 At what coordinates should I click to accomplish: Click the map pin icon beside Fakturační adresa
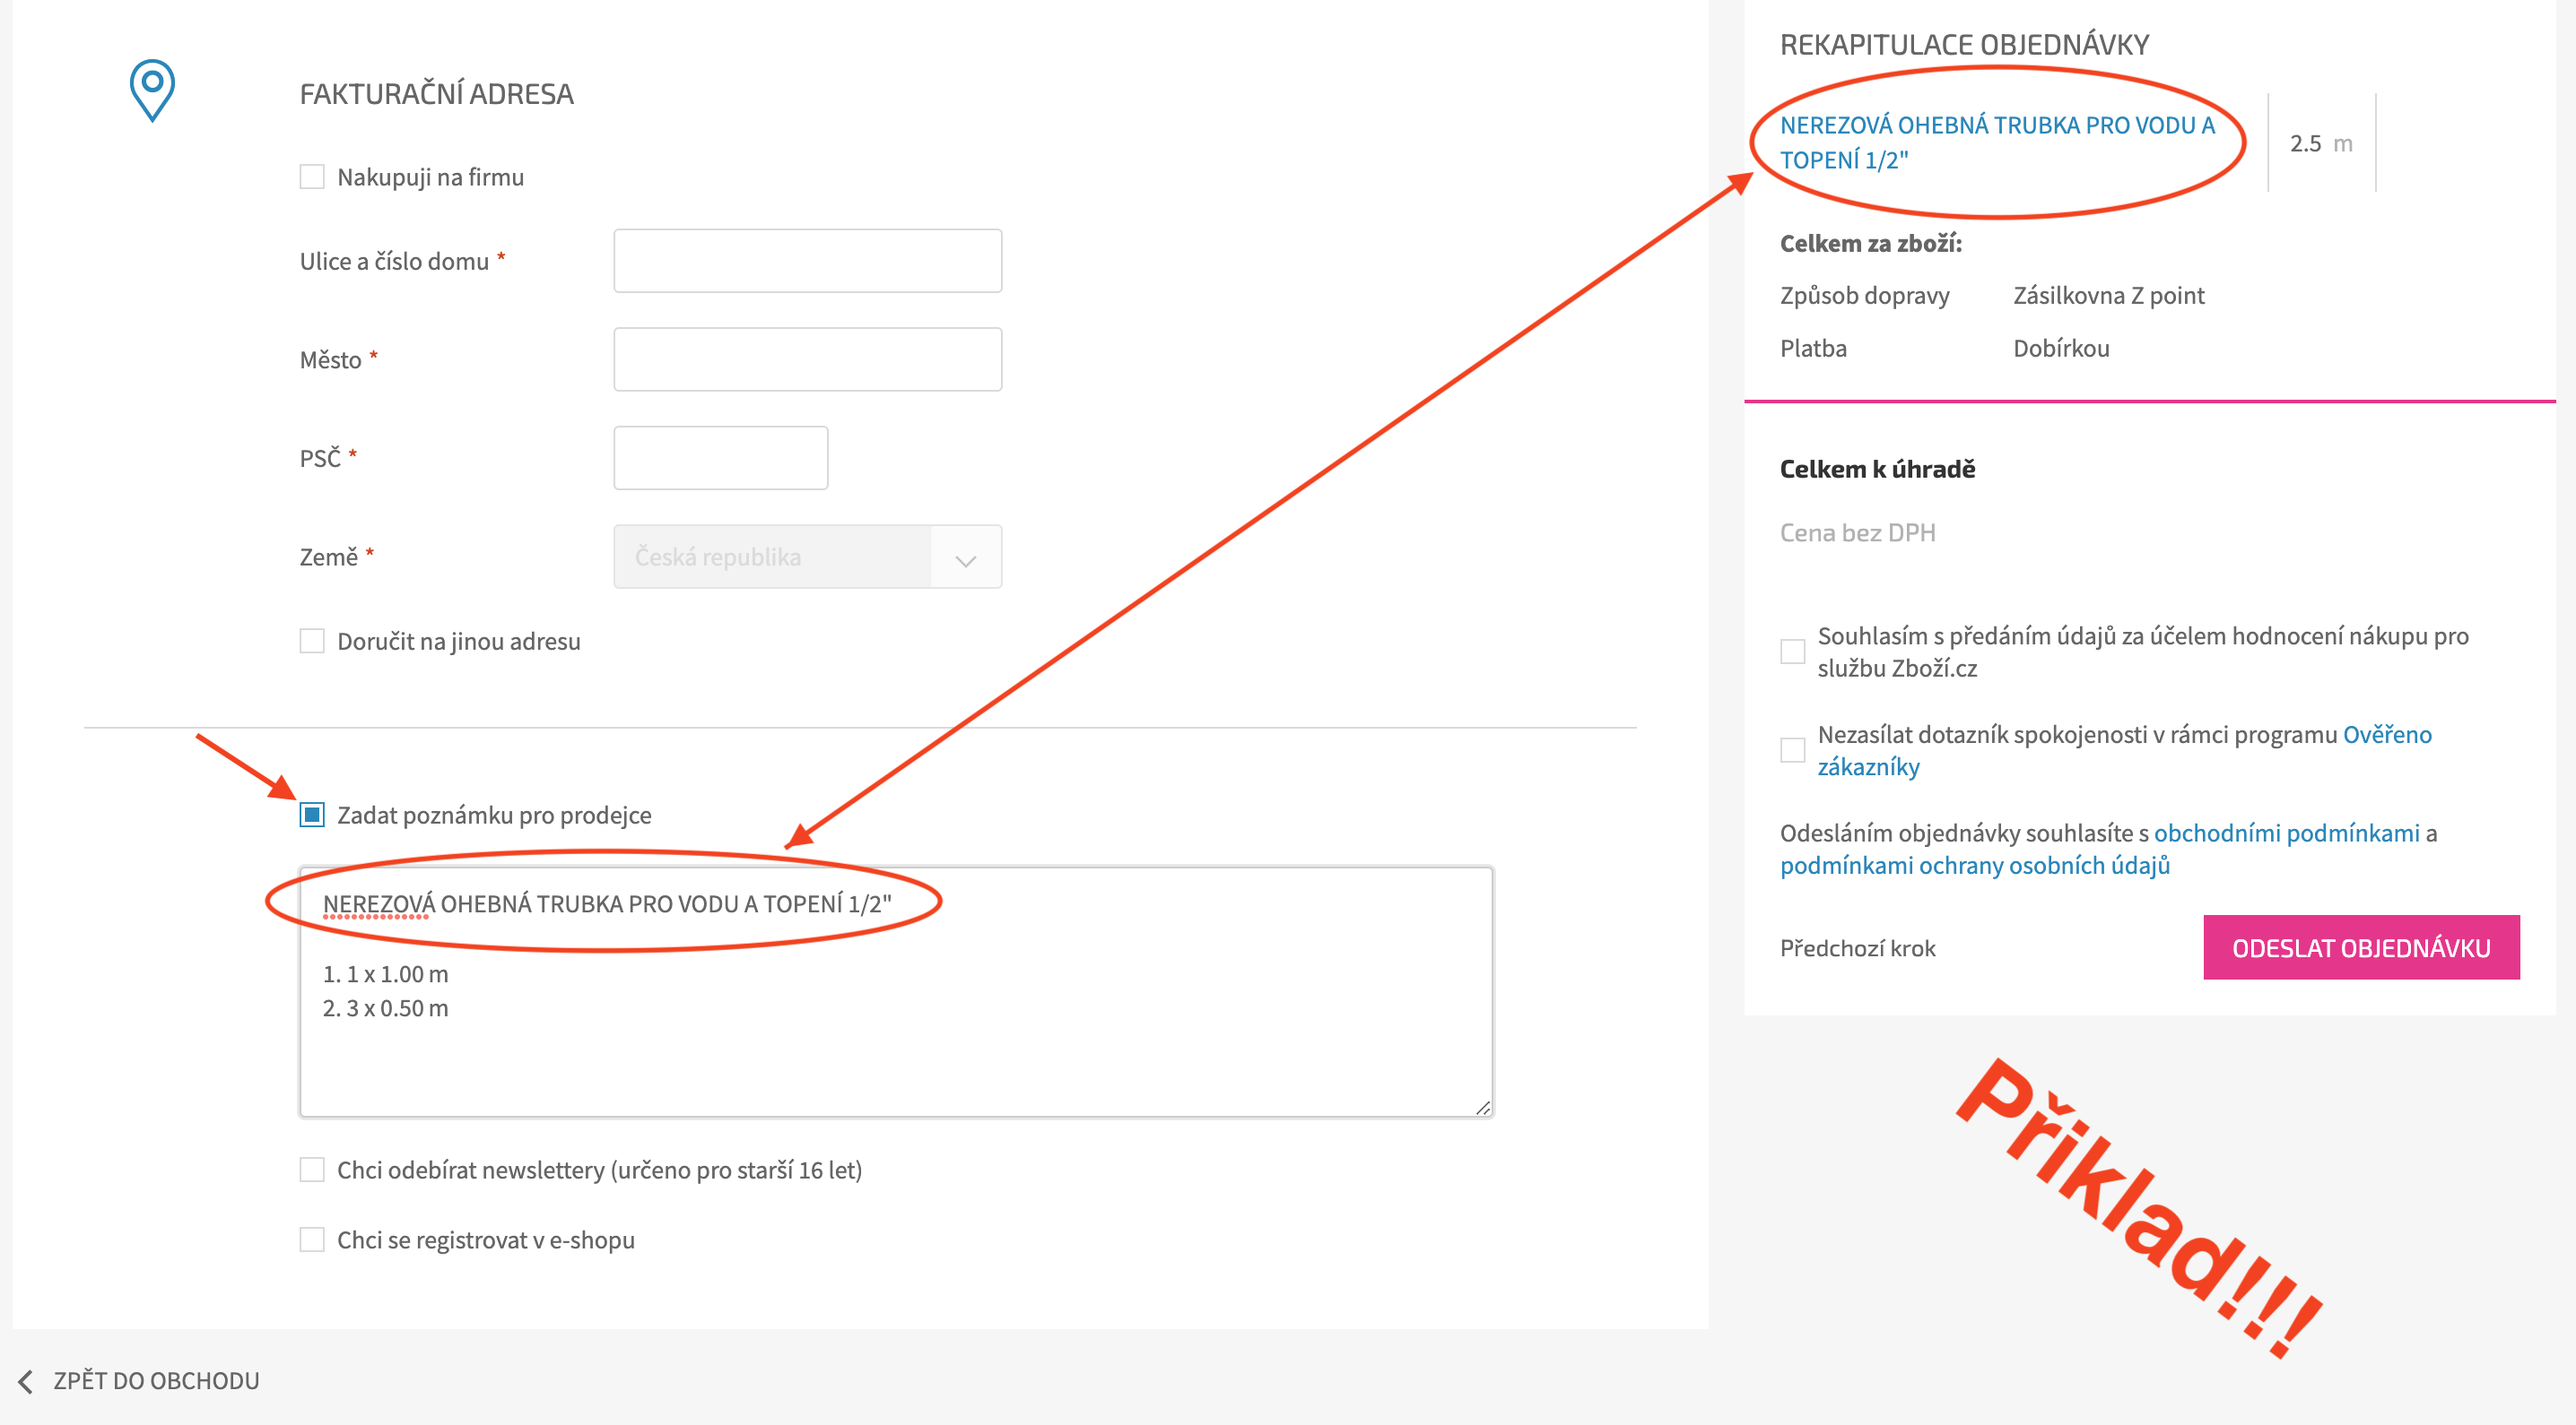tap(152, 91)
